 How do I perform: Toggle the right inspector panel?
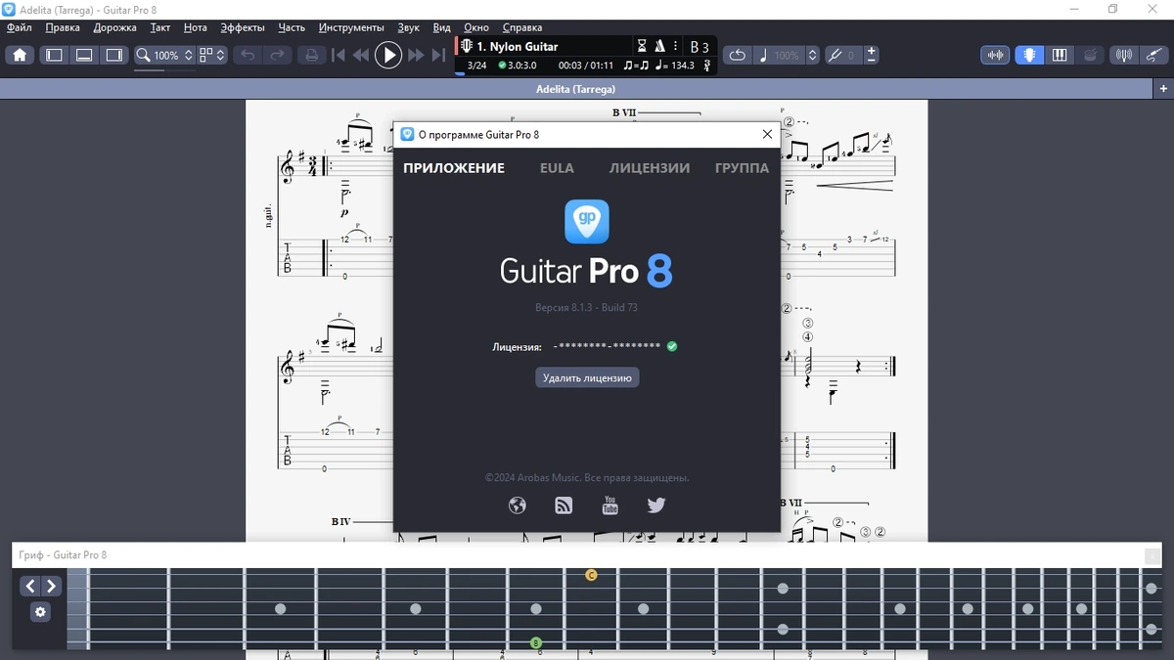115,56
